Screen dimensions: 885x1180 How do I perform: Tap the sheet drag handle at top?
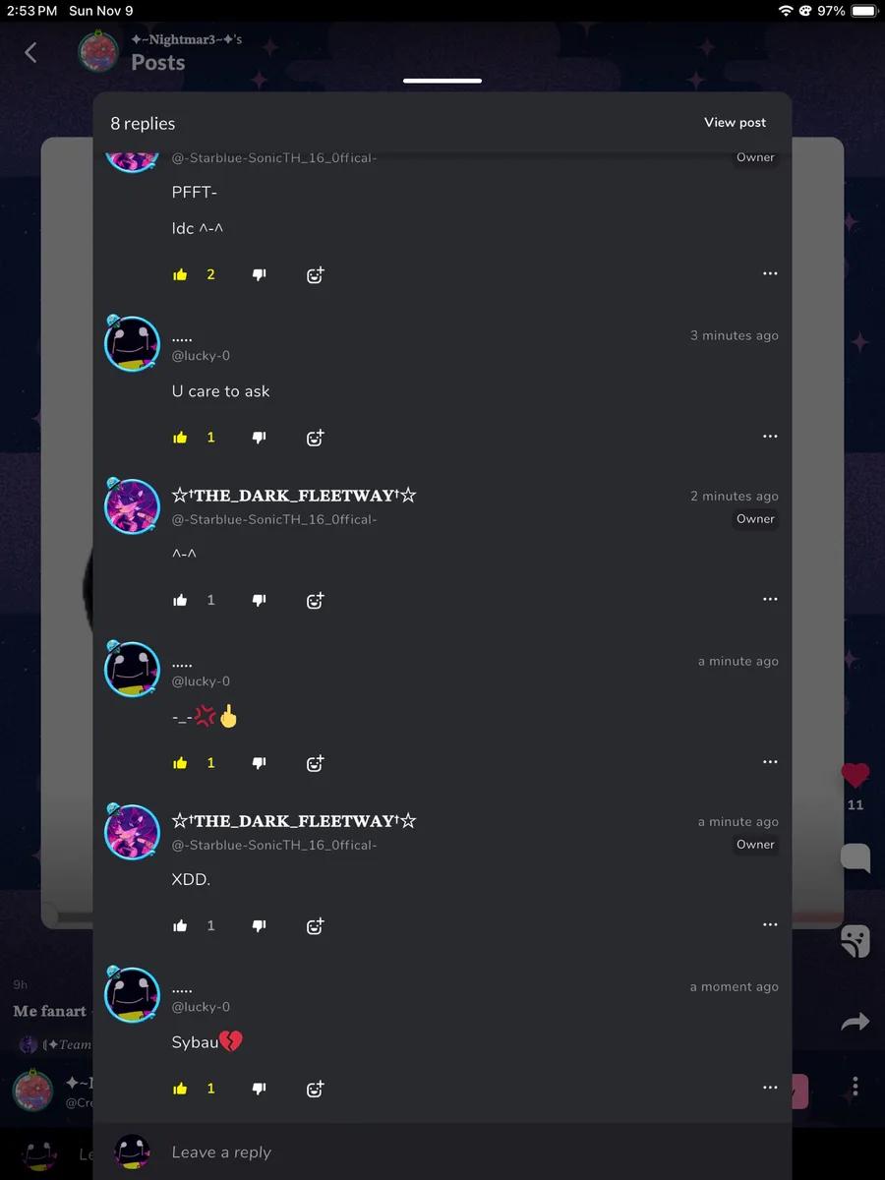442,81
